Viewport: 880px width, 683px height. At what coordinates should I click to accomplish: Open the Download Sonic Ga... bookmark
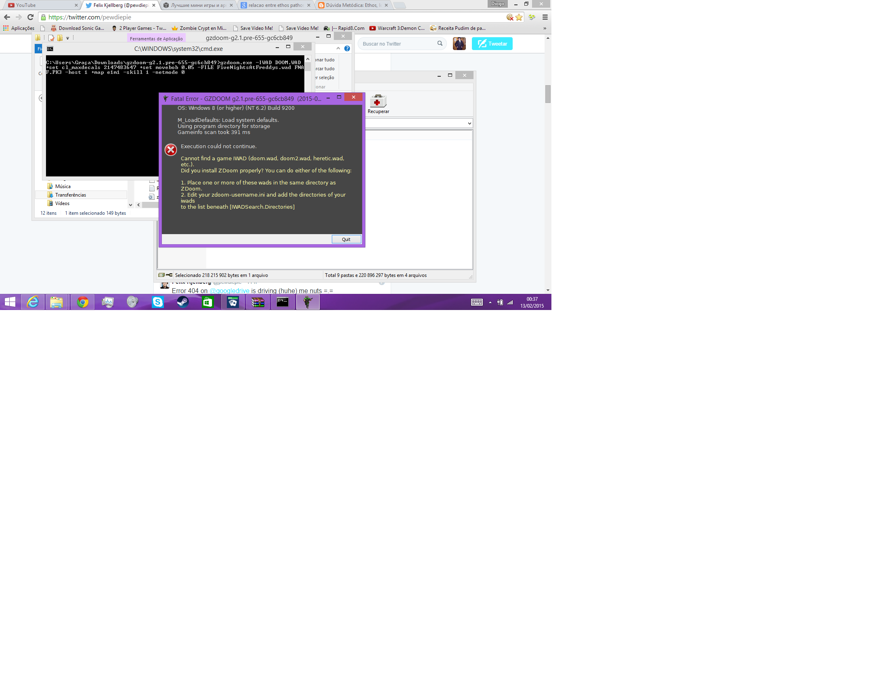(78, 28)
